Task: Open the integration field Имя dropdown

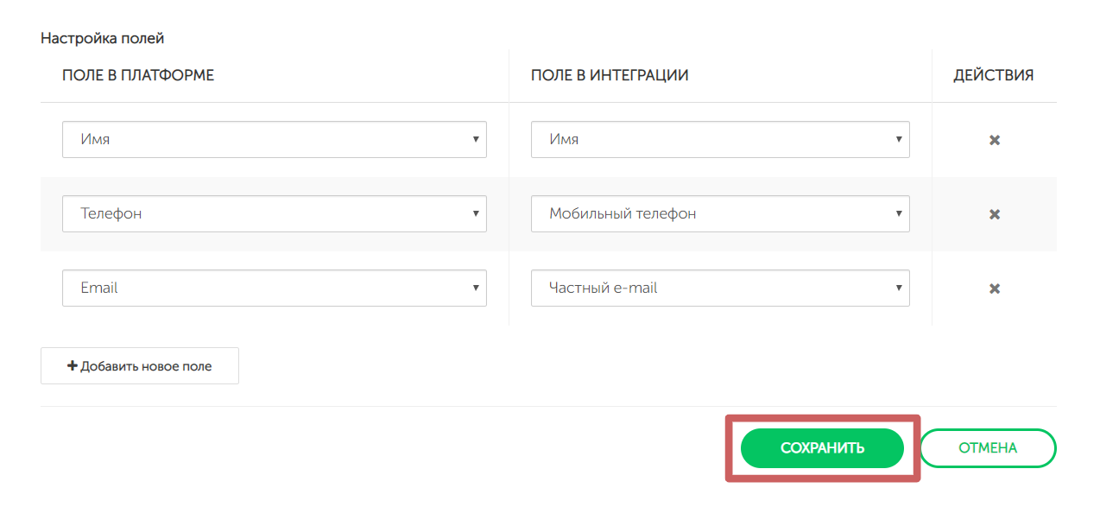Action: coord(719,139)
